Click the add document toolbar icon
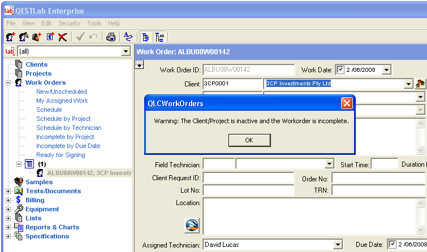 49,37
